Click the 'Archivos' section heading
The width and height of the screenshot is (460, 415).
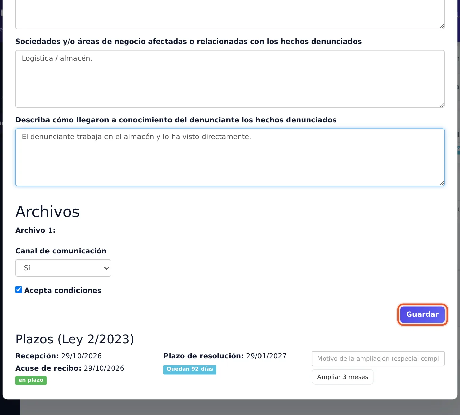(x=48, y=212)
